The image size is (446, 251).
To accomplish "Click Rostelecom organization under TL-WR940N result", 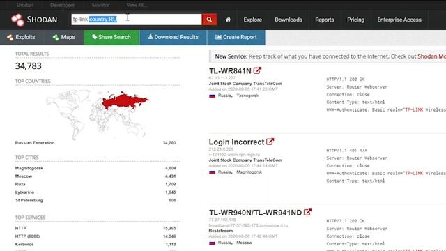I will 221,231.
